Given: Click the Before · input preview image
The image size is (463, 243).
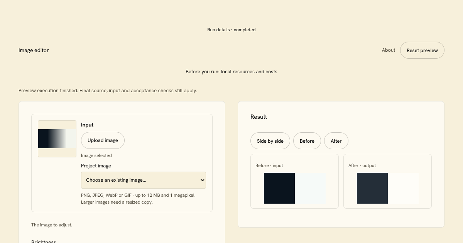Looking at the screenshot, I should 295,188.
